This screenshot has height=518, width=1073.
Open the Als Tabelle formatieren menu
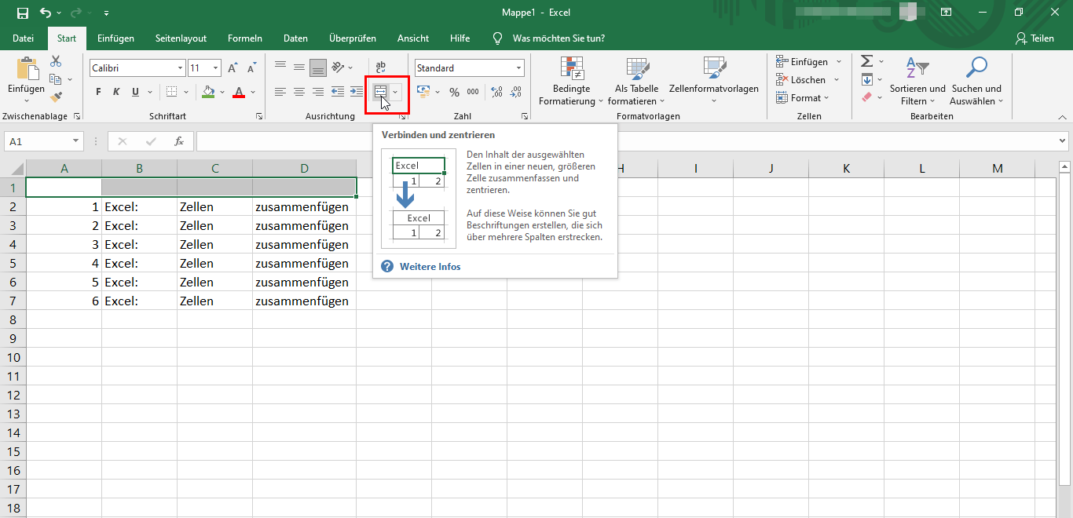637,82
